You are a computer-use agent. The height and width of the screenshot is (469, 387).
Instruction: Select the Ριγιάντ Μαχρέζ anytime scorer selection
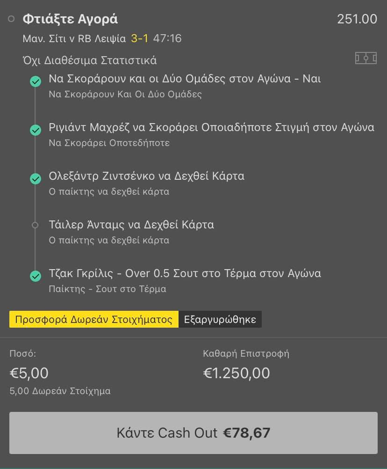click(x=211, y=127)
